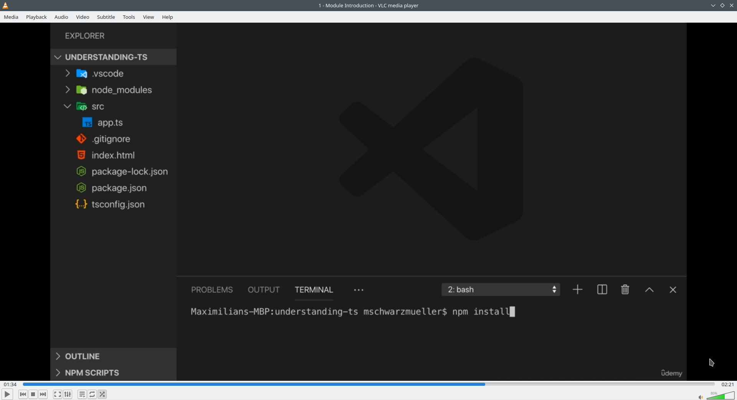This screenshot has height=400, width=737.
Task: Mute audio using the speaker icon
Action: coord(701,397)
